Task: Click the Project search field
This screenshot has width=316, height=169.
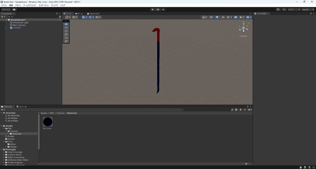Action: (206, 110)
